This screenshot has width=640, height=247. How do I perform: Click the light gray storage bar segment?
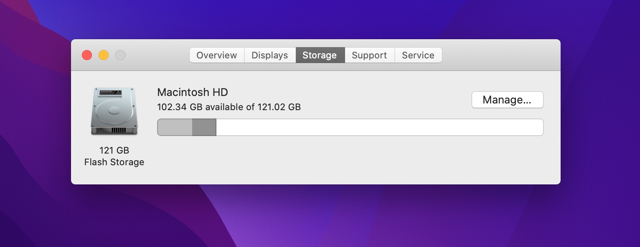175,127
